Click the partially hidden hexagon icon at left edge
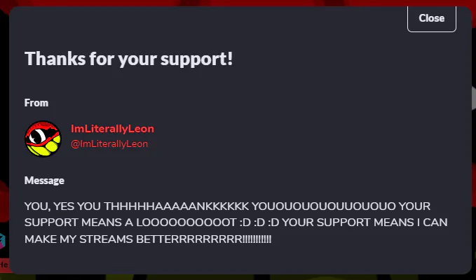The height and width of the screenshot is (280, 476). click(3, 241)
